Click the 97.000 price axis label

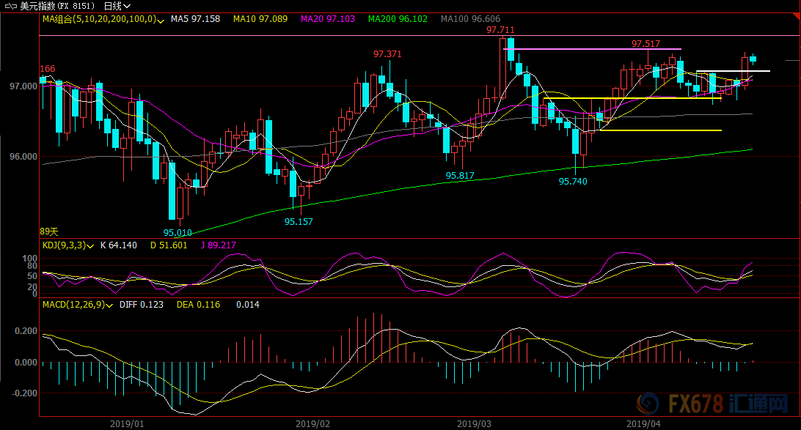click(x=23, y=86)
